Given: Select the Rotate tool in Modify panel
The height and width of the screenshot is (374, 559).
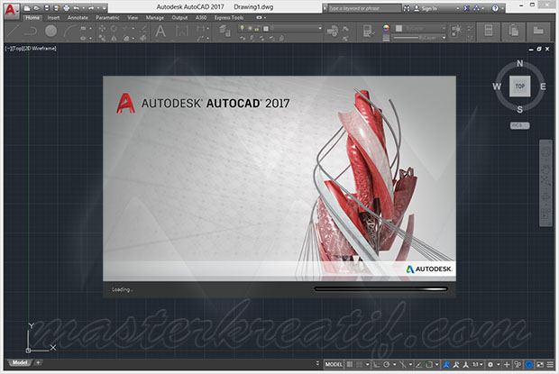Looking at the screenshot, I should pyautogui.click(x=114, y=28).
